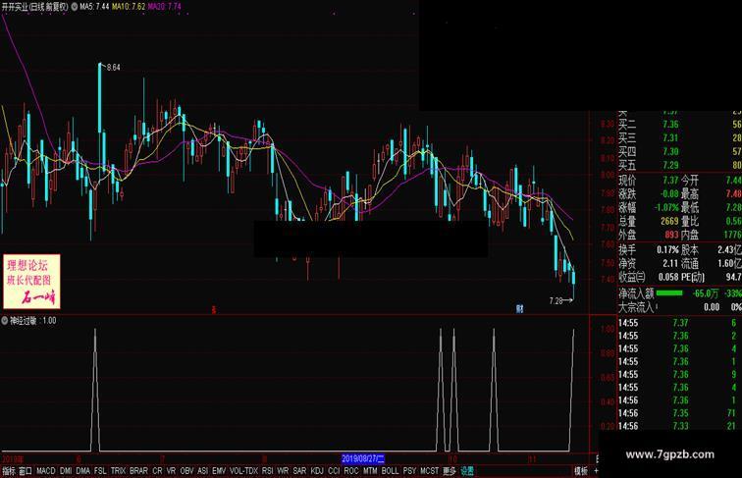Image resolution: width=742 pixels, height=478 pixels.
Task: Select the BRAR indicator
Action: [138, 471]
